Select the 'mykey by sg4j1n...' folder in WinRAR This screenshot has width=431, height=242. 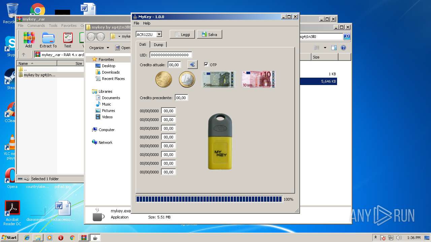50,75
